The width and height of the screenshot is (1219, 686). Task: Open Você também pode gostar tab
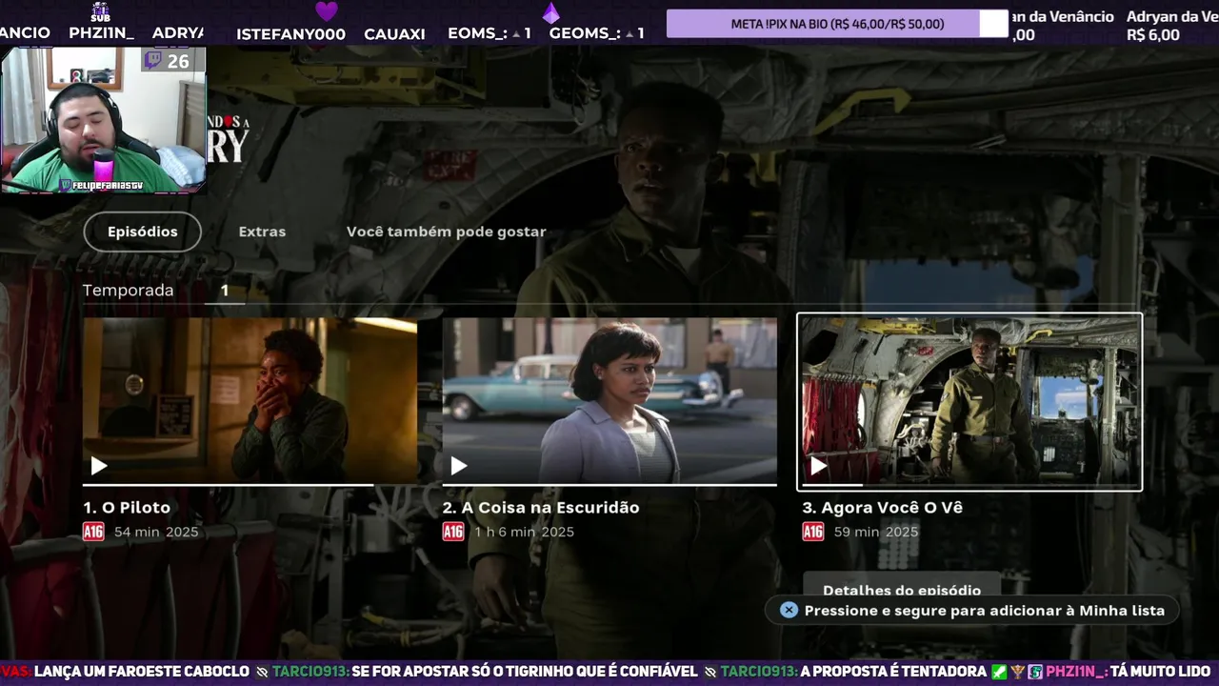pyautogui.click(x=446, y=232)
